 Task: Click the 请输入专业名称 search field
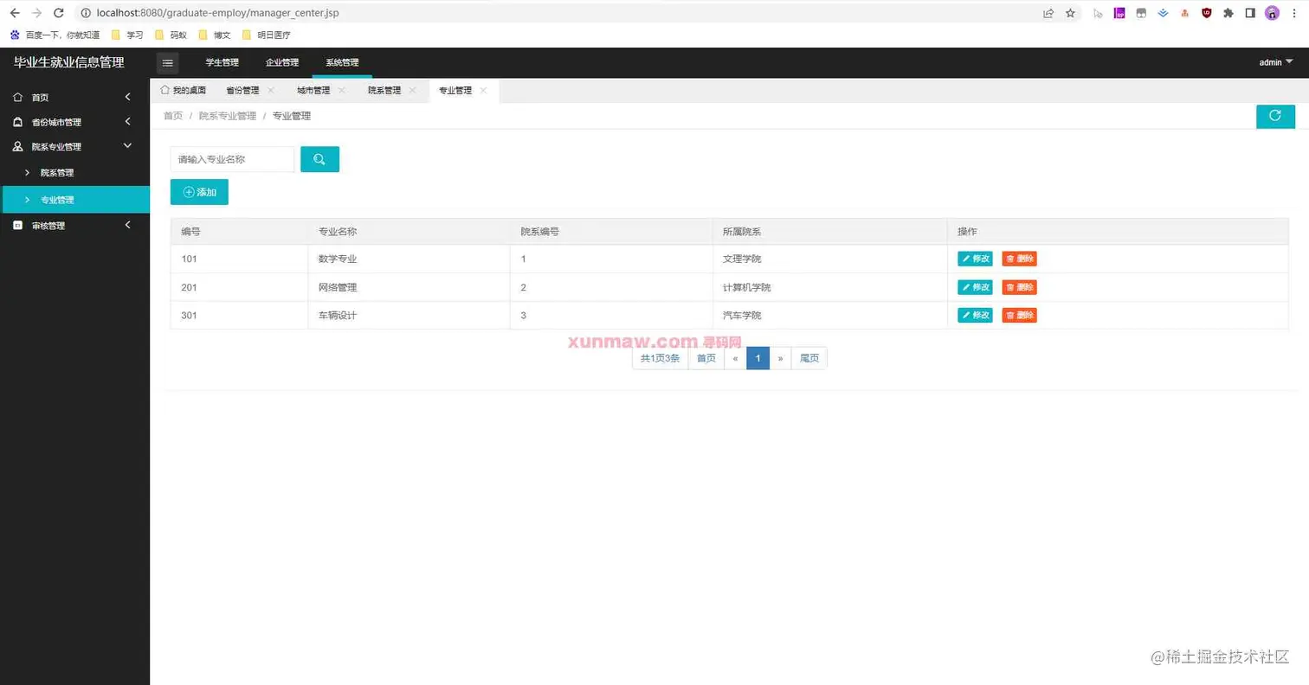pyautogui.click(x=232, y=159)
